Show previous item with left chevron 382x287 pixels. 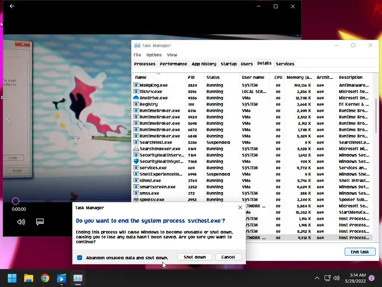9,118
